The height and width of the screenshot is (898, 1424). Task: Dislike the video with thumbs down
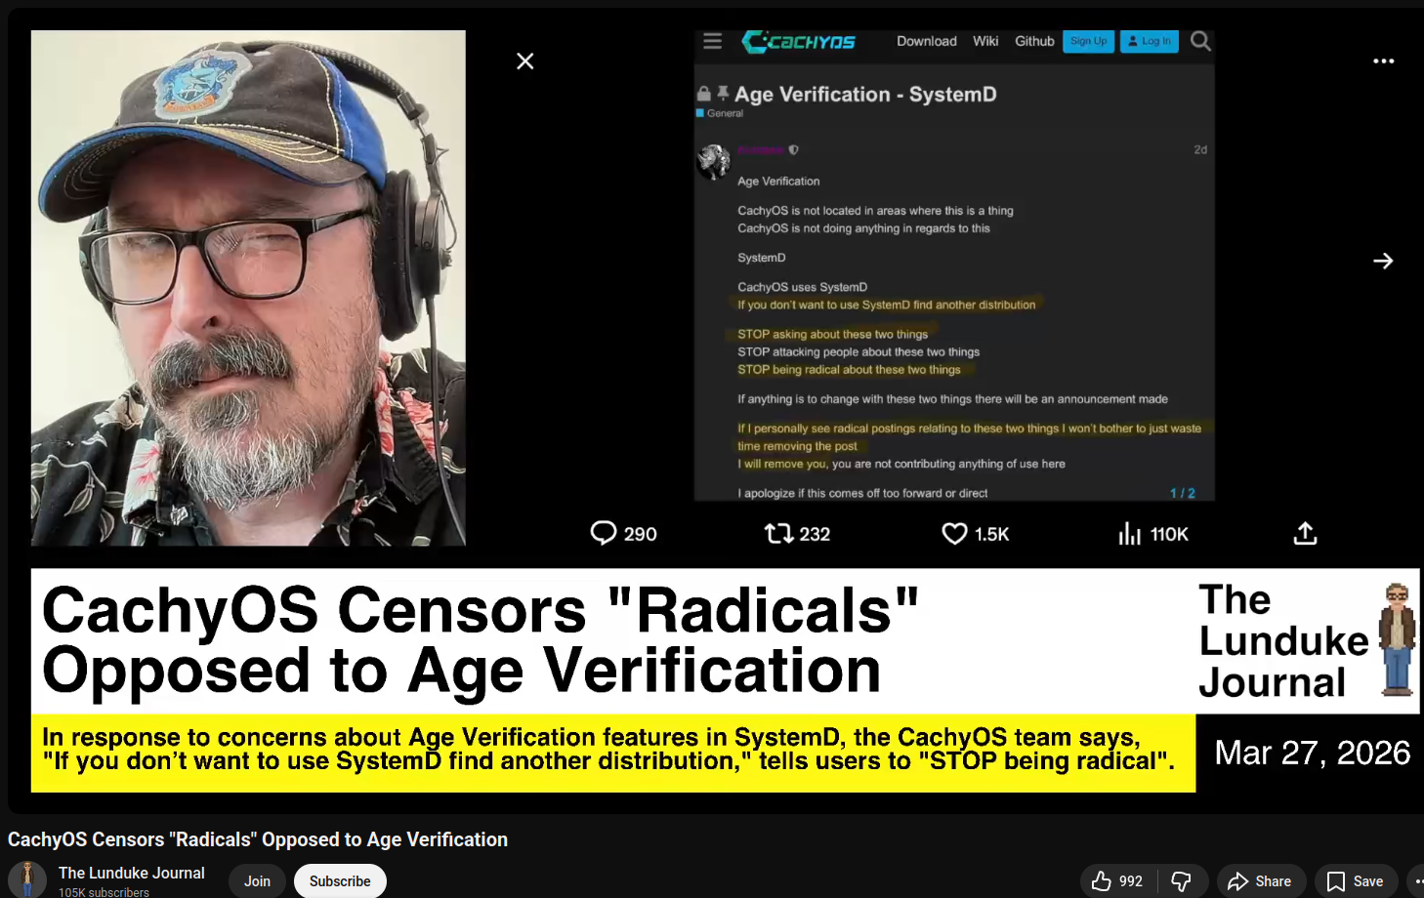pos(1182,880)
